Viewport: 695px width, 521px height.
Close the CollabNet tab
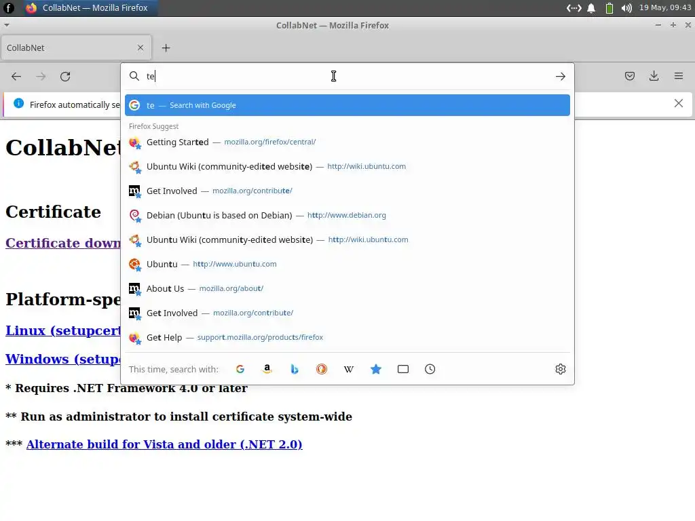140,47
